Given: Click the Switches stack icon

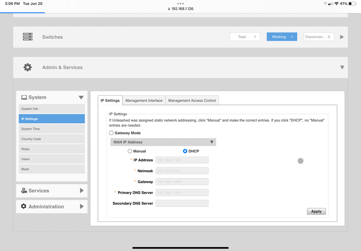Looking at the screenshot, I should 27,37.
